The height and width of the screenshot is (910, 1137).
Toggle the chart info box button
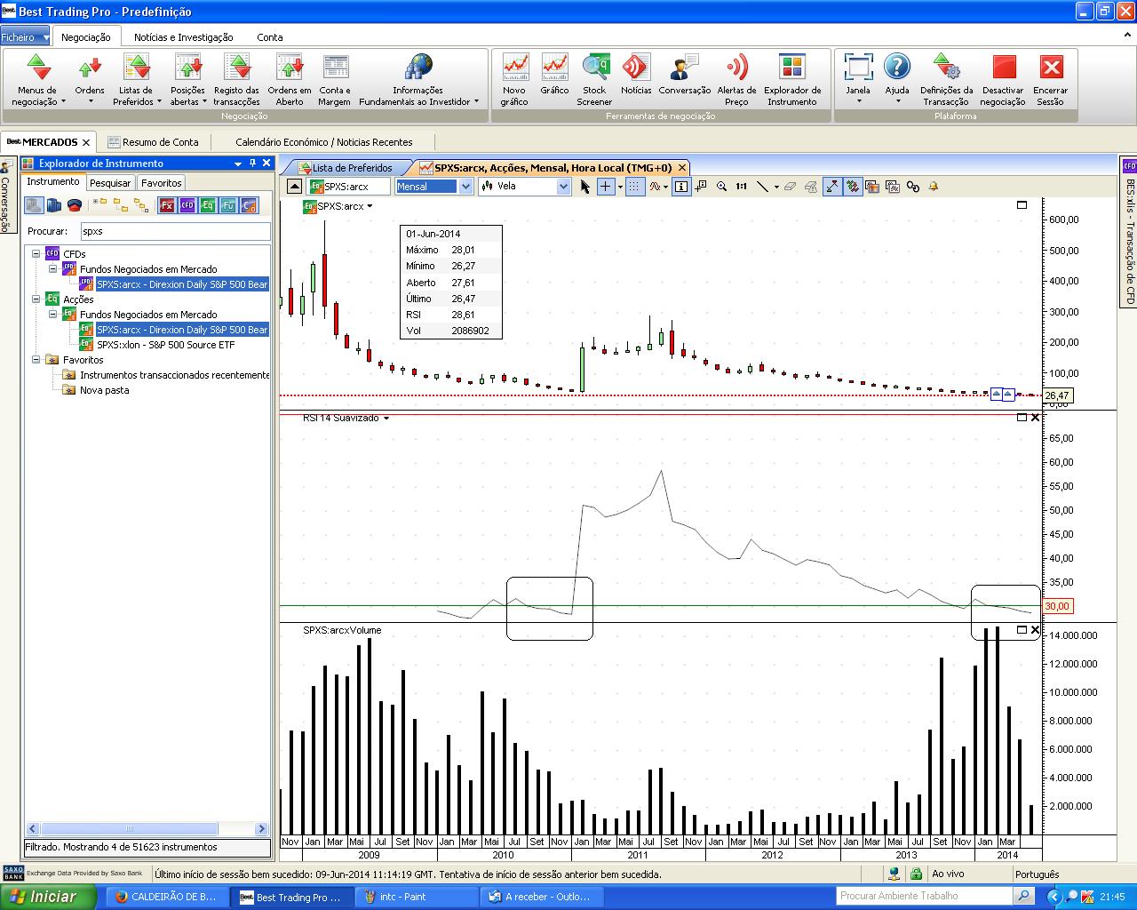[681, 187]
